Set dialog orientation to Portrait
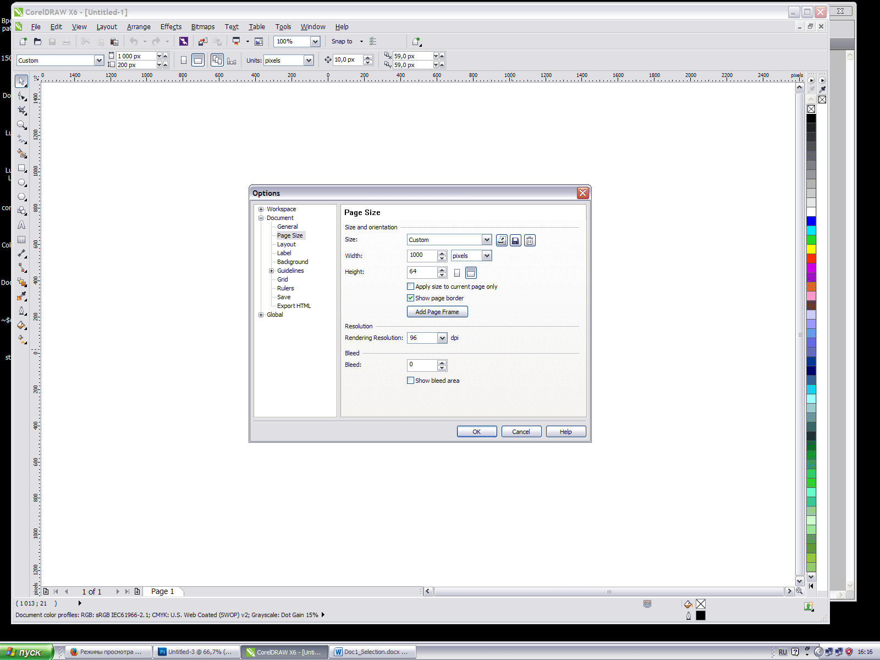The height and width of the screenshot is (660, 880). (457, 273)
